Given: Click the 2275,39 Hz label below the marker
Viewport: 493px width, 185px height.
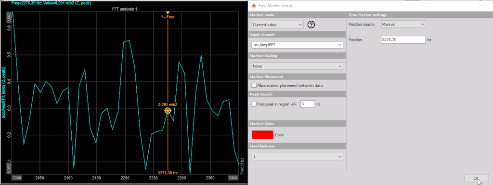Looking at the screenshot, I should click(168, 173).
